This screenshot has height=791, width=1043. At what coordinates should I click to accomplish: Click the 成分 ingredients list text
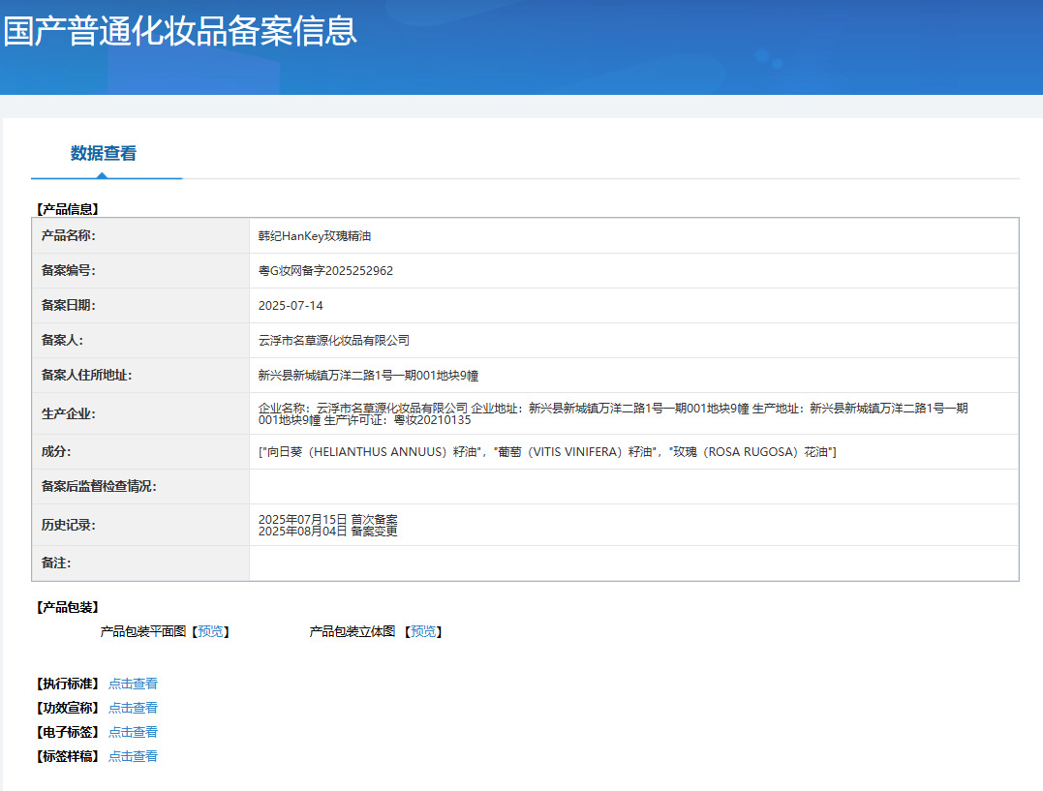click(x=547, y=452)
